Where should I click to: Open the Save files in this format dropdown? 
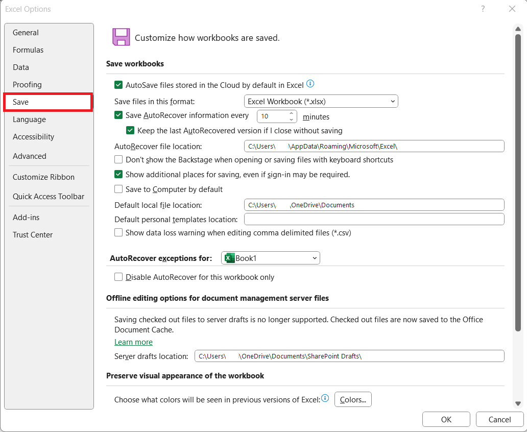[x=321, y=101]
